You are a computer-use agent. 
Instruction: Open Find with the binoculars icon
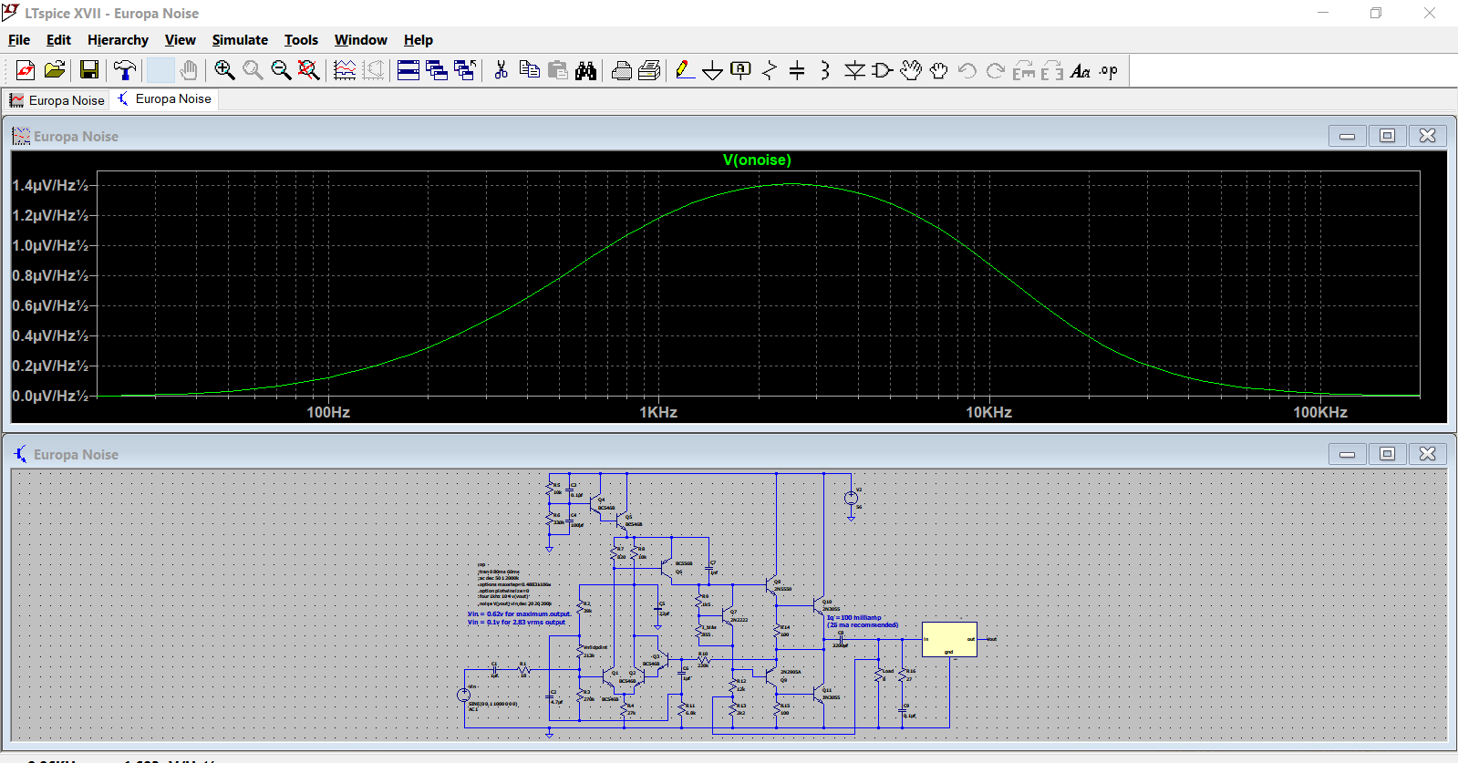(586, 70)
